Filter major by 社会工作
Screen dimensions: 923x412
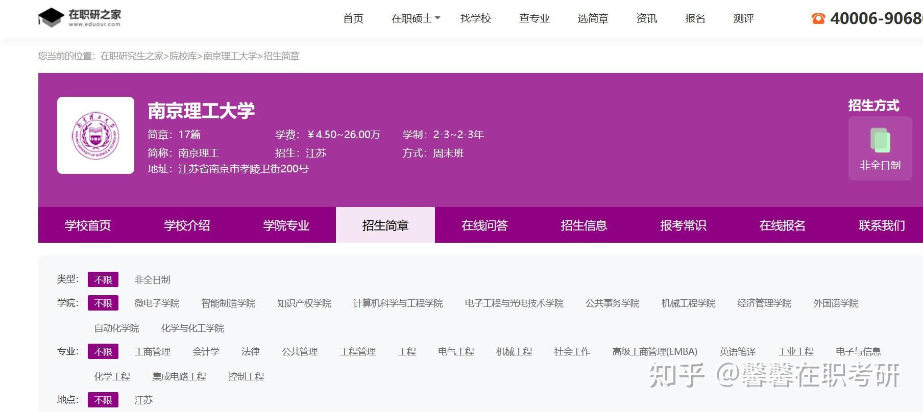pos(572,351)
